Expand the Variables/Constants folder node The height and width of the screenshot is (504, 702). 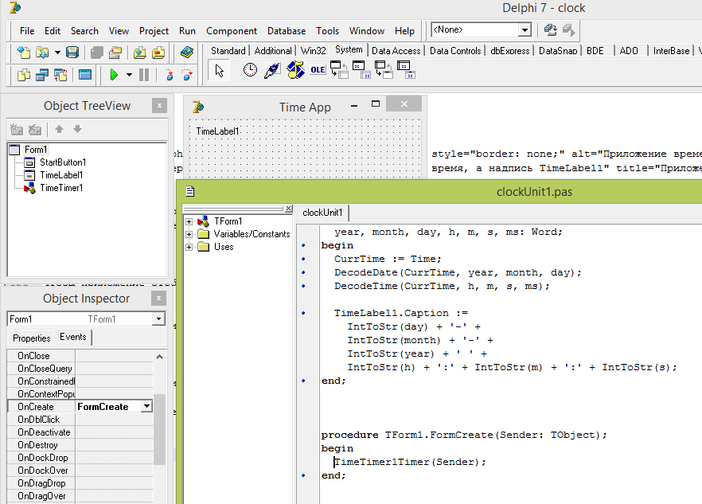(189, 234)
